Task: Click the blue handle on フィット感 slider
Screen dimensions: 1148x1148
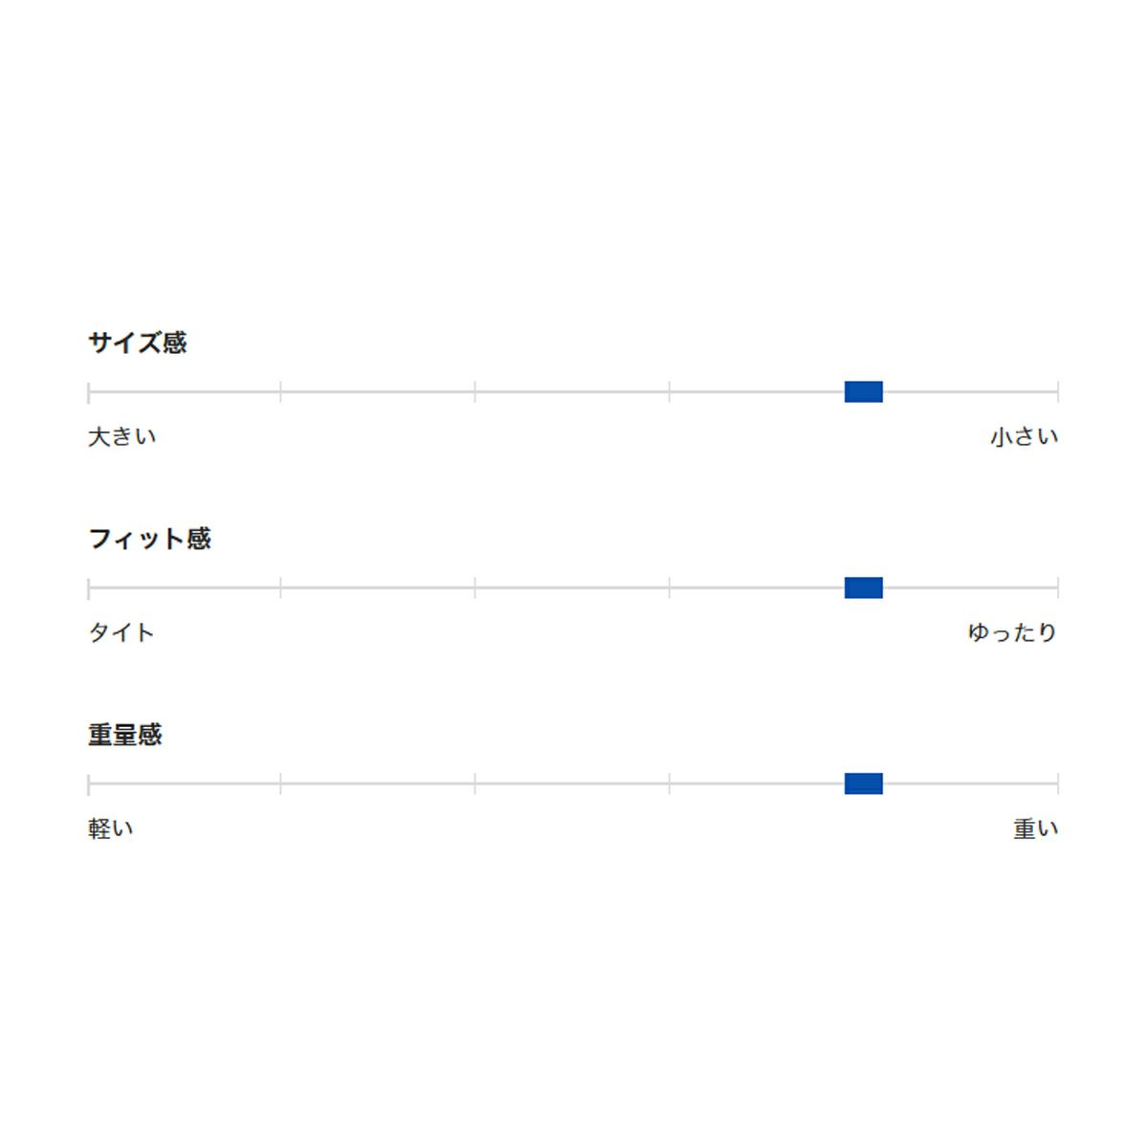Action: point(863,587)
